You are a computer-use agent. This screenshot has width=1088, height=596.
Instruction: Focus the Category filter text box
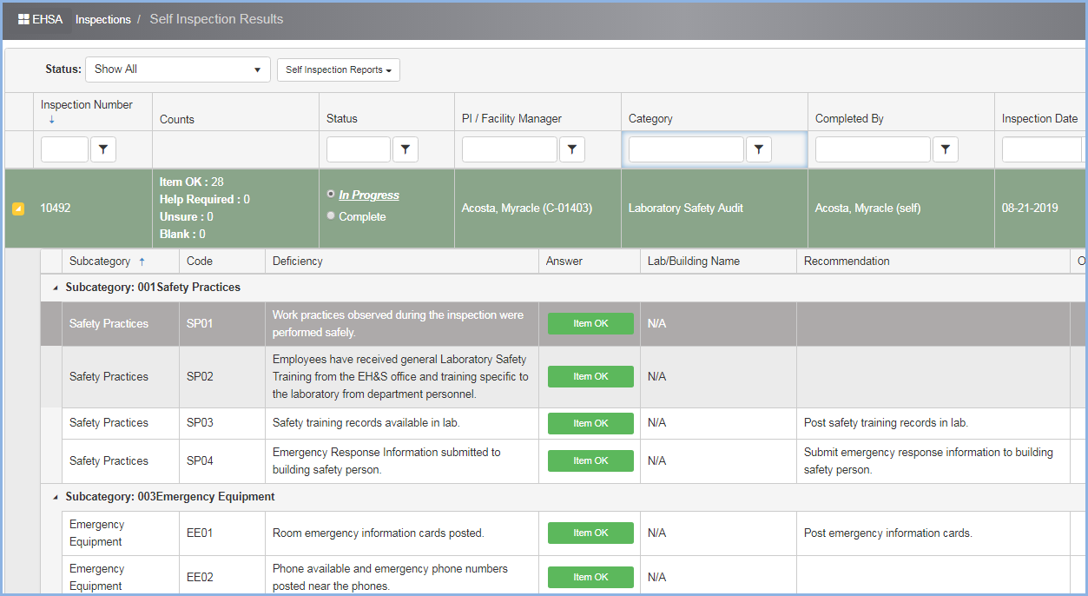(x=686, y=149)
